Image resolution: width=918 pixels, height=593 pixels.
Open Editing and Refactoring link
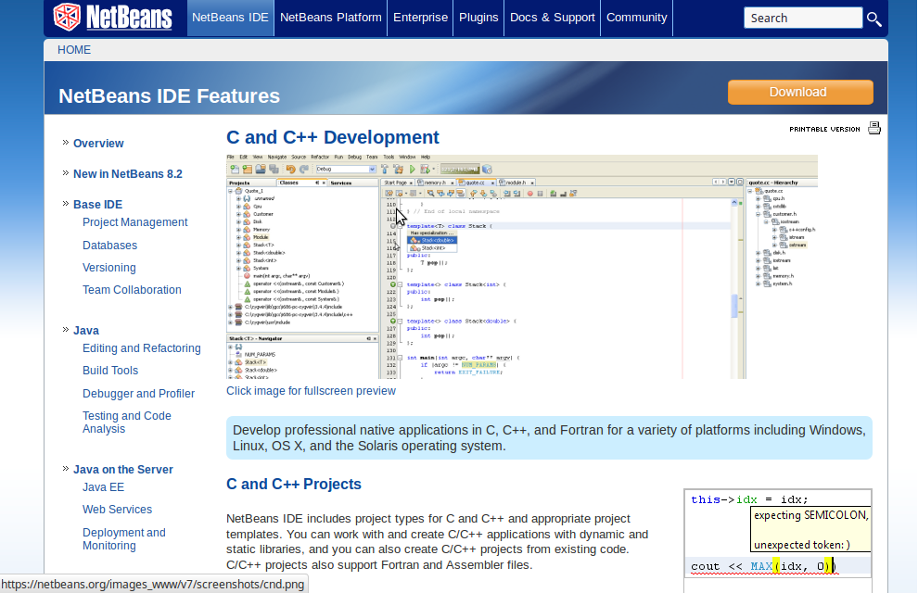[142, 348]
